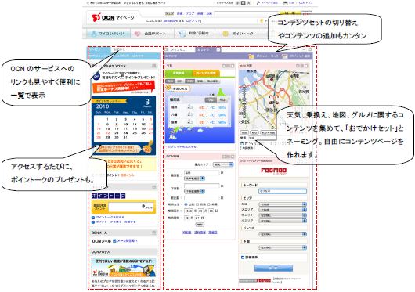Open the 運行情報 link
Screen dimensions: 415x292
pos(200,233)
